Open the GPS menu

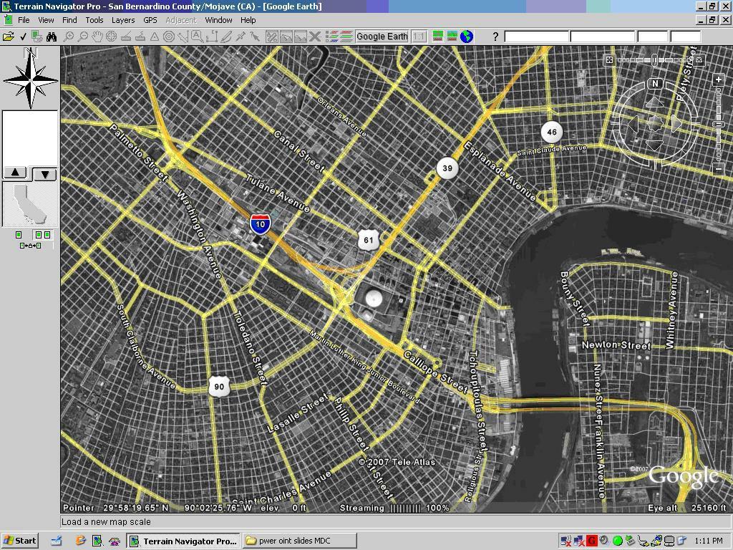click(x=150, y=20)
